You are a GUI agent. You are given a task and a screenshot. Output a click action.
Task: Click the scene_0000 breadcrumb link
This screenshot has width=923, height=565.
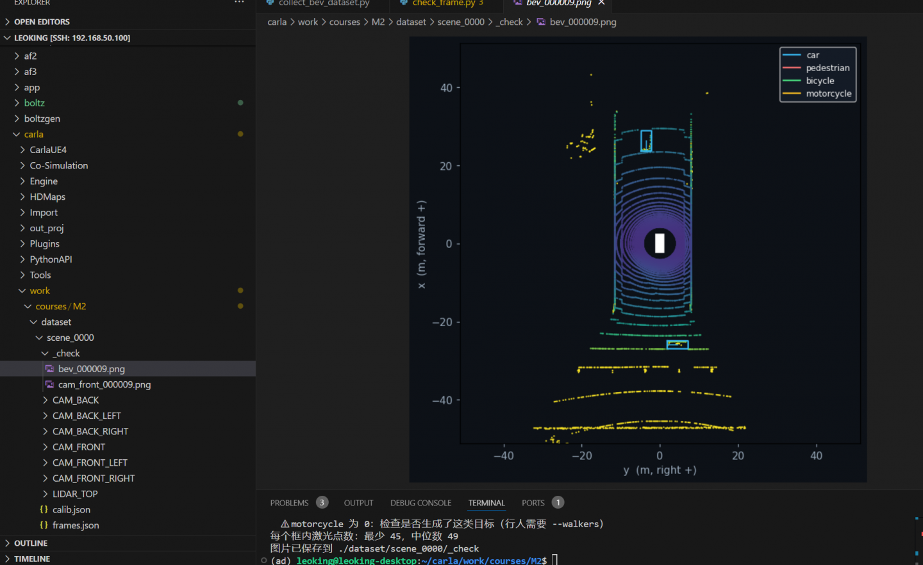pyautogui.click(x=461, y=22)
